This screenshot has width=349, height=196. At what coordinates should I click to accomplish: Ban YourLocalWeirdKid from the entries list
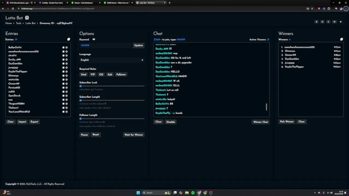click(66, 112)
